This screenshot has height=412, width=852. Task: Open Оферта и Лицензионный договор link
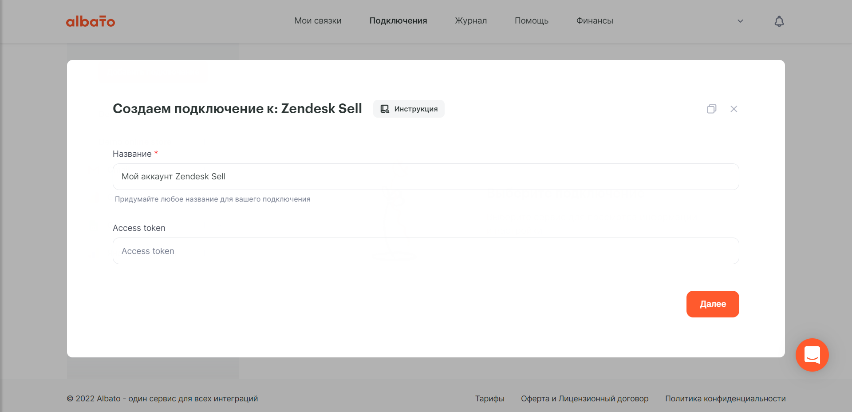coord(585,399)
